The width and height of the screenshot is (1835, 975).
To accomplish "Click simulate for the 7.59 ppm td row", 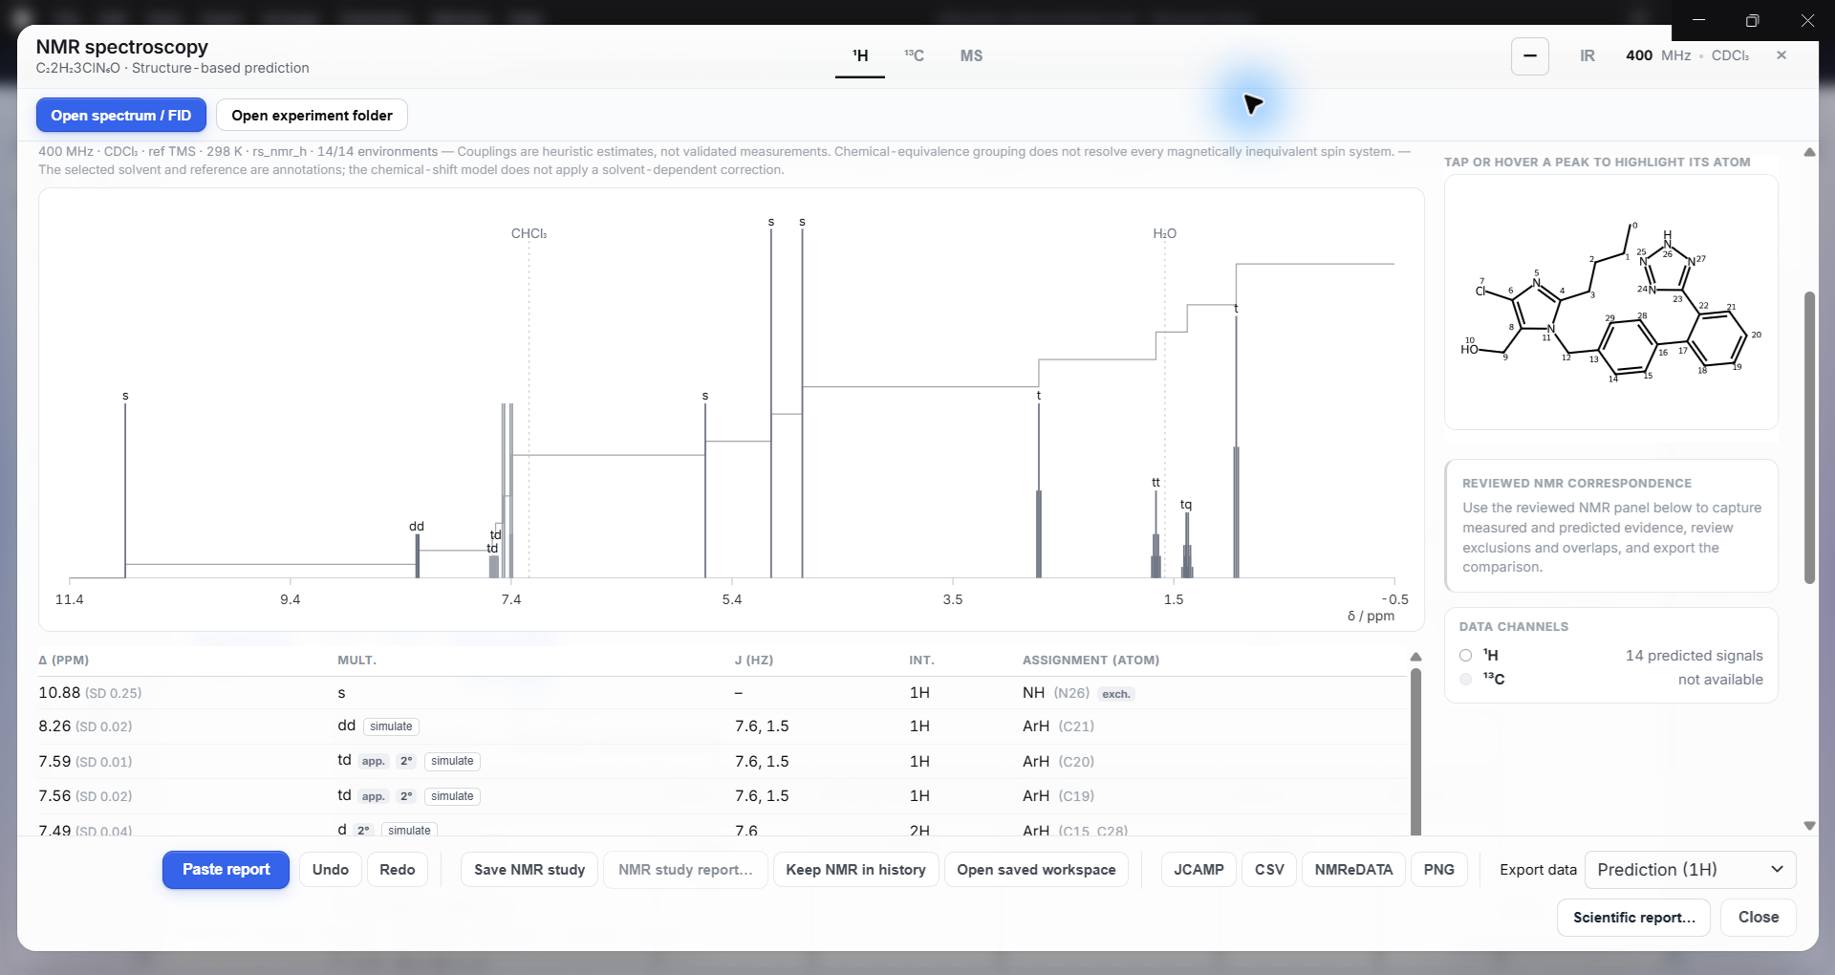I will click(452, 761).
